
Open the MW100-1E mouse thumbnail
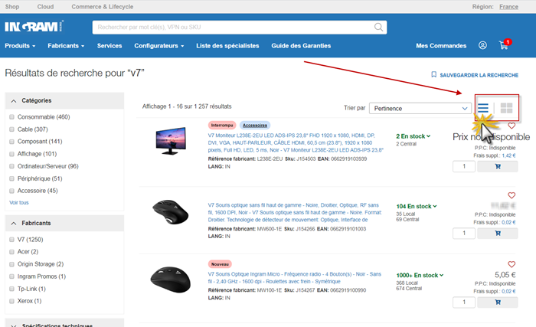[171, 280]
